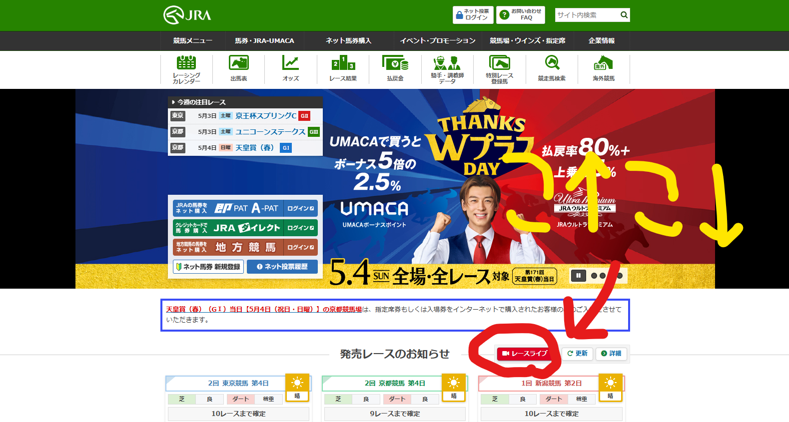The width and height of the screenshot is (789, 422).
Task: Open the ネット馬券購入 menu
Action: pyautogui.click(x=348, y=41)
